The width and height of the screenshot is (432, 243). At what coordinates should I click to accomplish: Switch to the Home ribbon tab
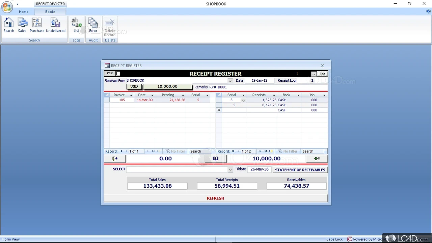(24, 11)
